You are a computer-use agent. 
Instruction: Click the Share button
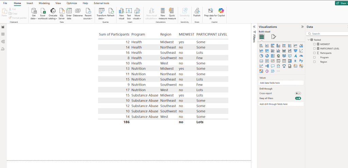(x=341, y=3)
